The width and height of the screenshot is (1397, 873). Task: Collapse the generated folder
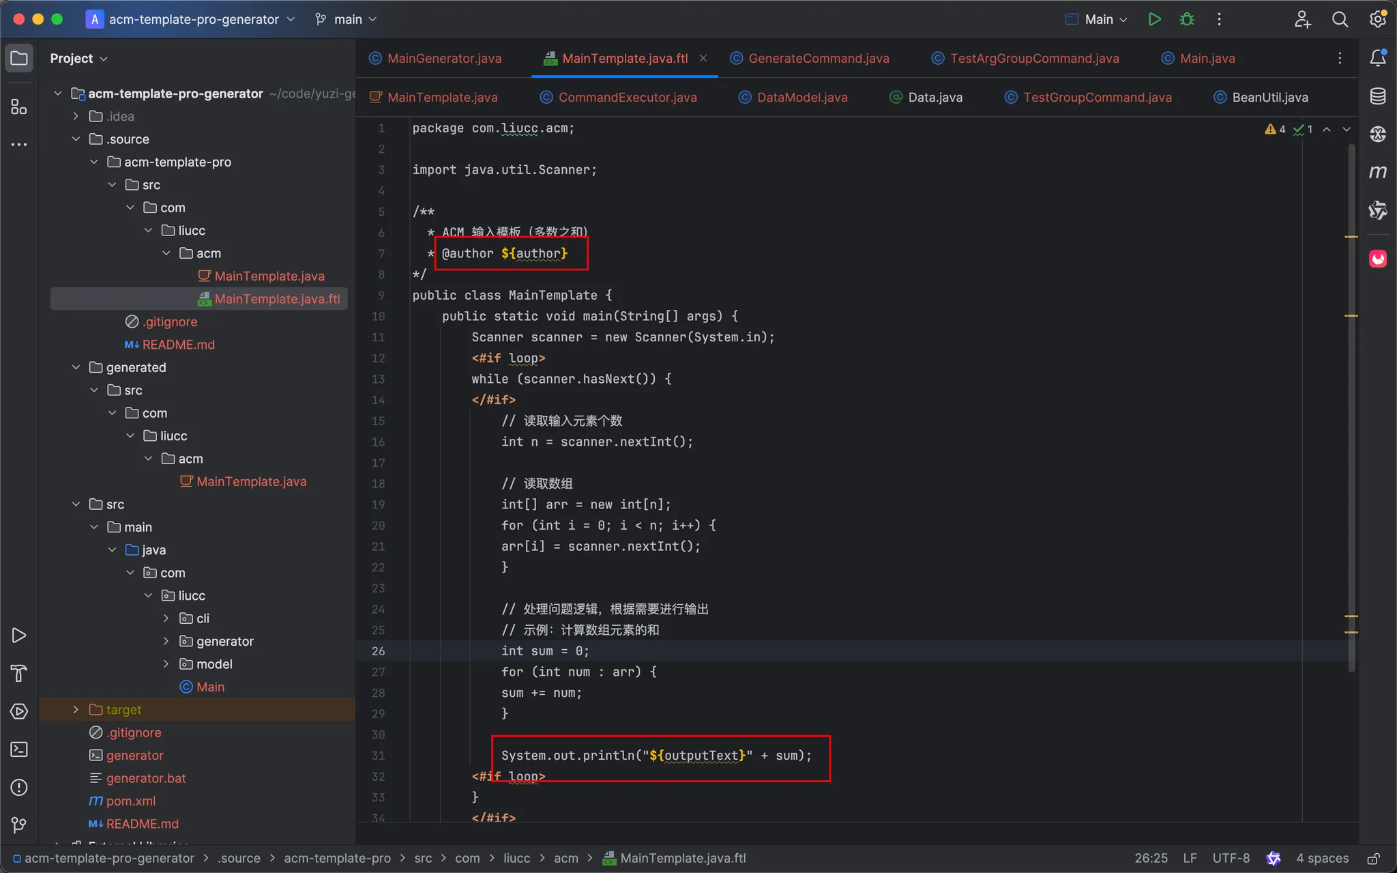tap(76, 367)
